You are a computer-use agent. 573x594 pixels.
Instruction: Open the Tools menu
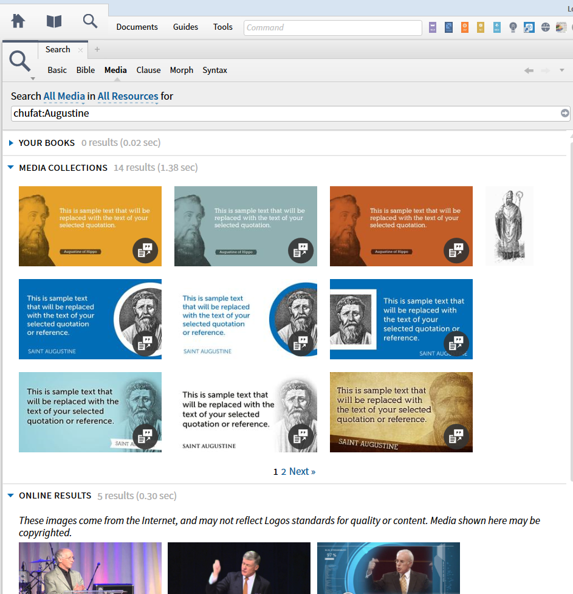pyautogui.click(x=222, y=27)
